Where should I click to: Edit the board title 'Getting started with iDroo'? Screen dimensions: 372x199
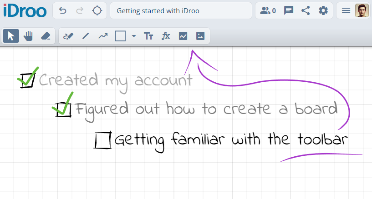(181, 10)
